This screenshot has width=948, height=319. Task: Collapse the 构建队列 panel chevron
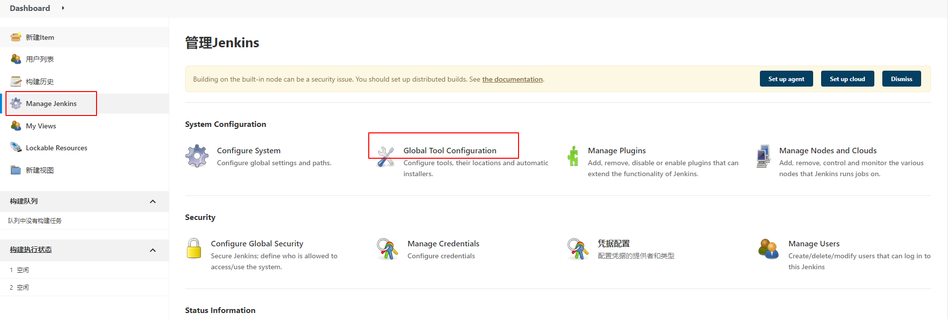point(153,202)
